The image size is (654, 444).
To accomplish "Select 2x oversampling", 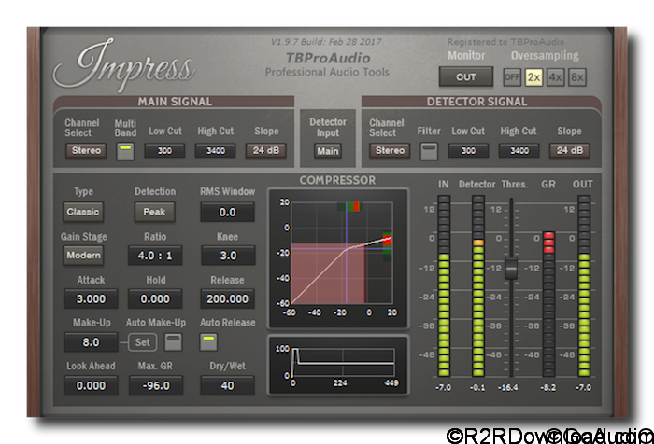I will (533, 77).
